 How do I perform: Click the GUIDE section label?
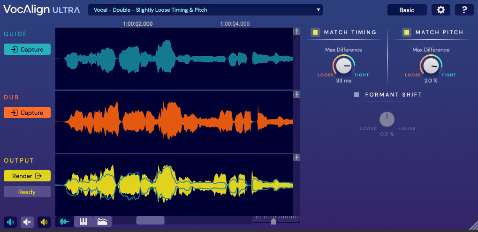click(x=15, y=34)
